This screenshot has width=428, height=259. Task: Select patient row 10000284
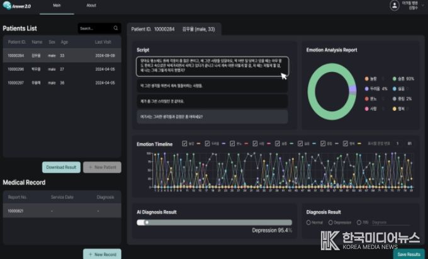point(62,55)
